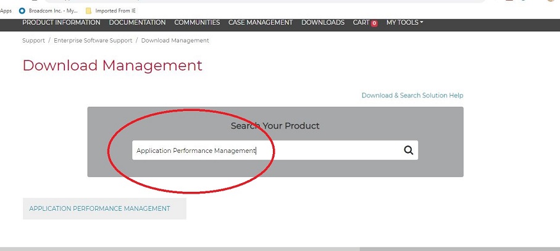The height and width of the screenshot is (251, 560).
Task: Click the magnifier search icon
Action: (x=409, y=150)
